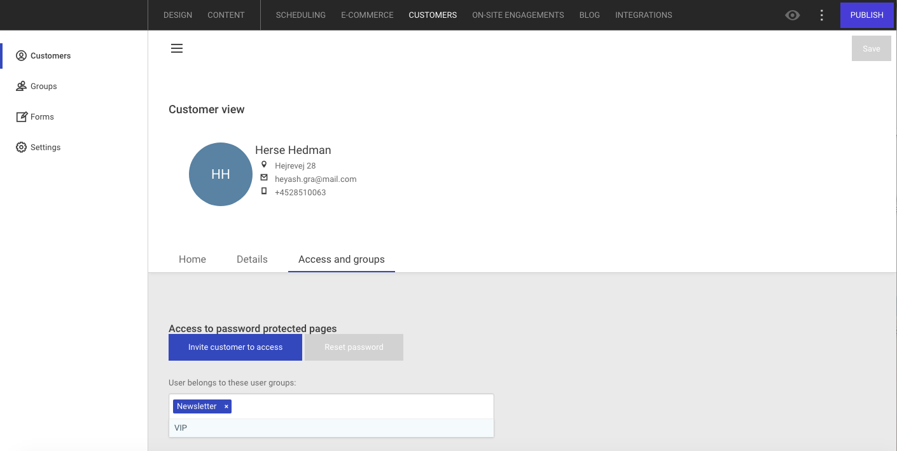
Task: Open the three-dot more options menu
Action: [821, 15]
